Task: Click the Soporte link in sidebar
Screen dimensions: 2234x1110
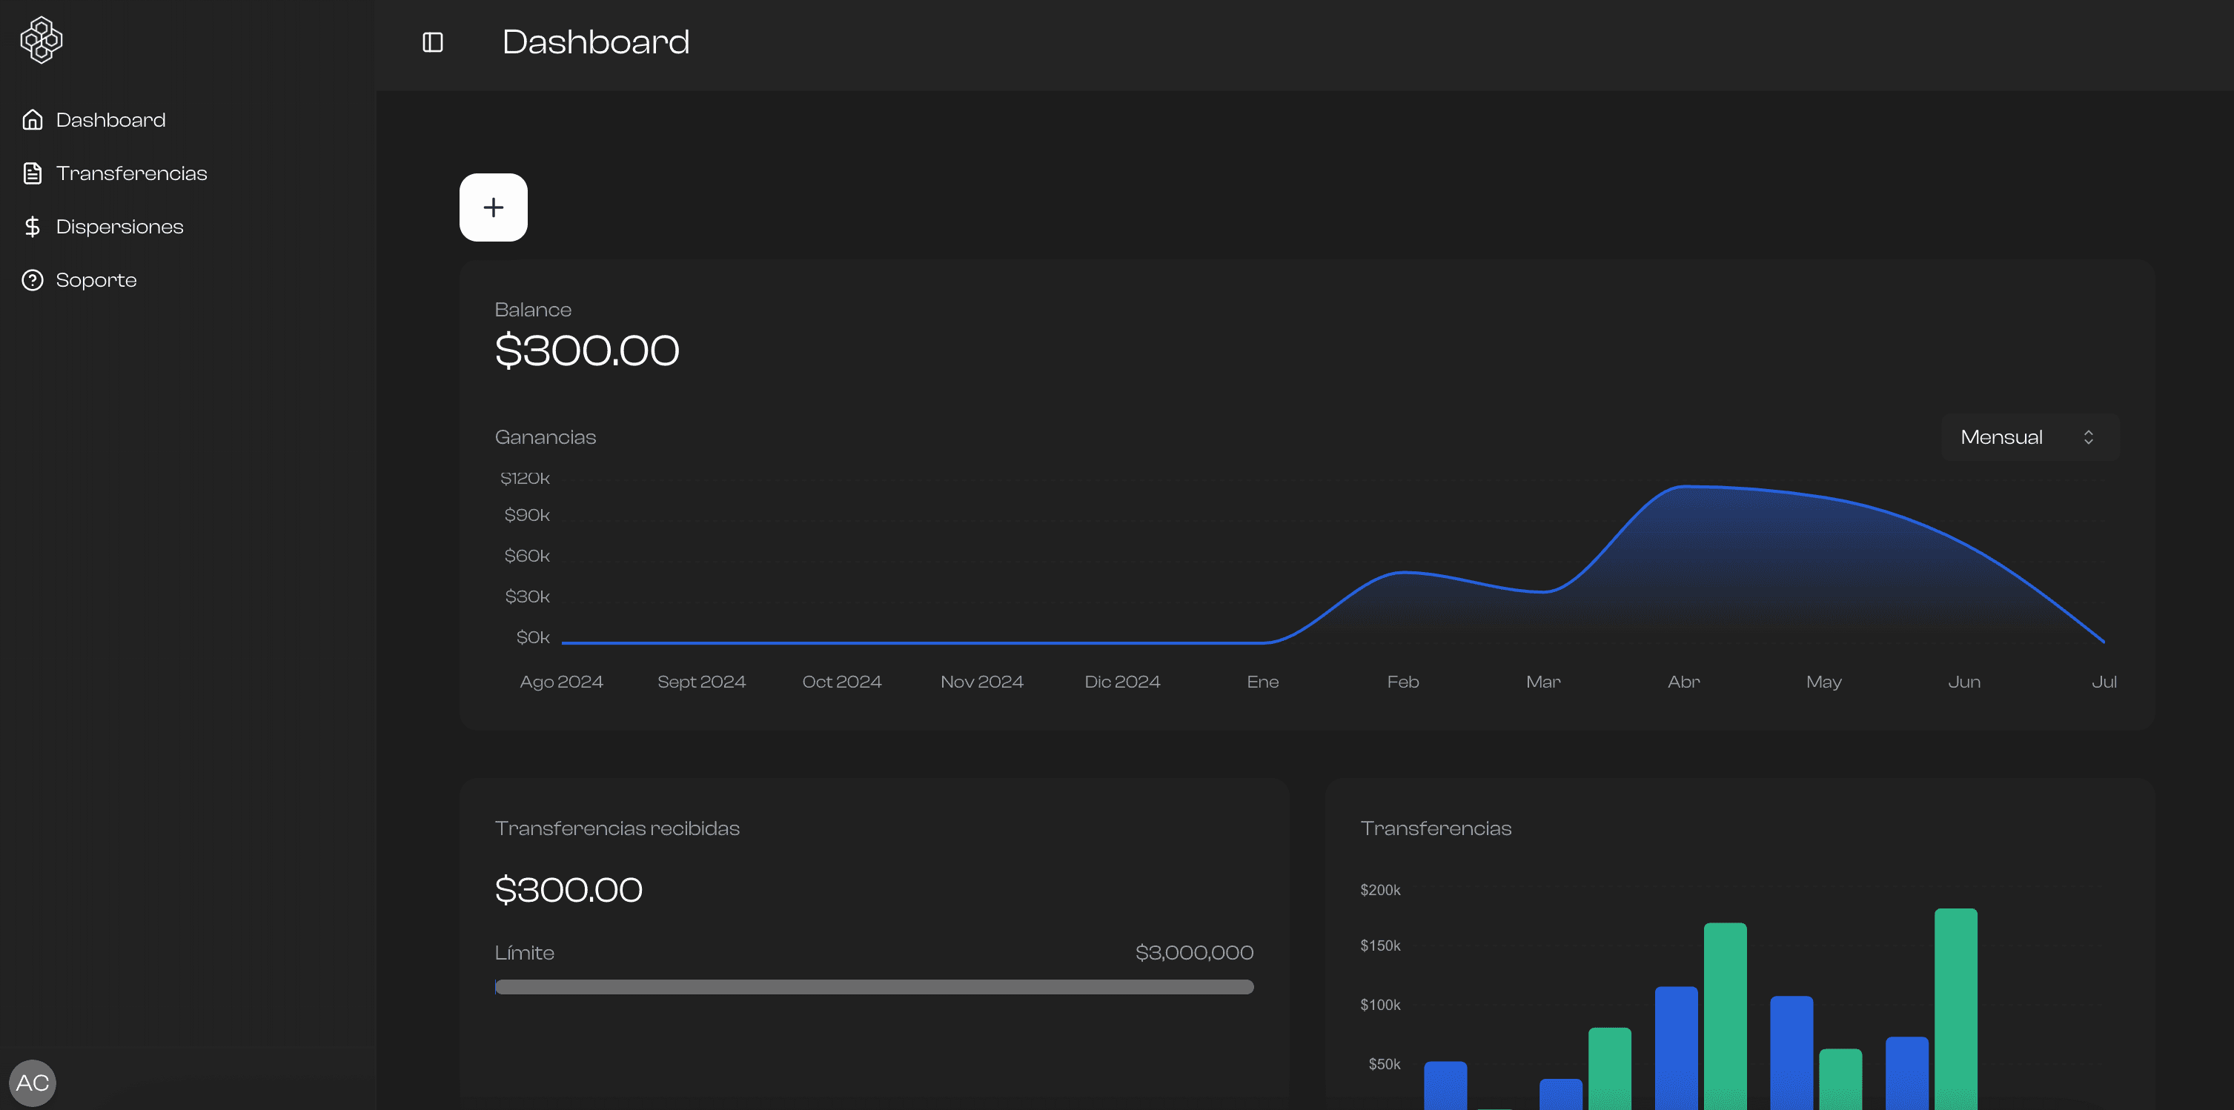Action: pyautogui.click(x=96, y=279)
